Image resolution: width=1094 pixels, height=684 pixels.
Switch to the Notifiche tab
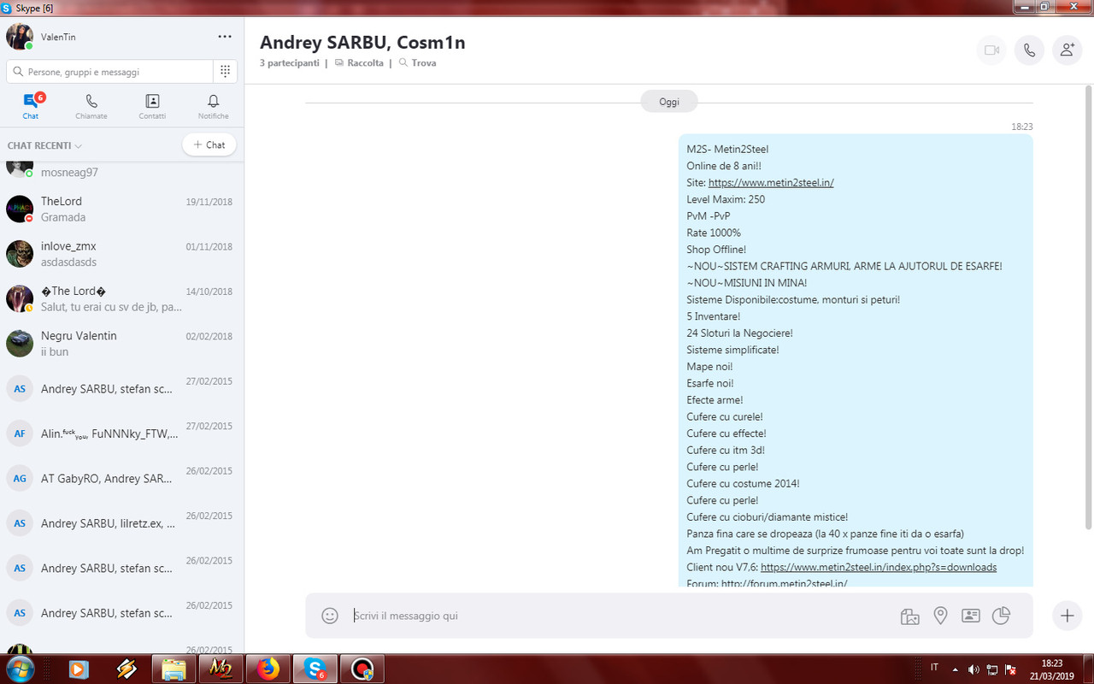(214, 107)
